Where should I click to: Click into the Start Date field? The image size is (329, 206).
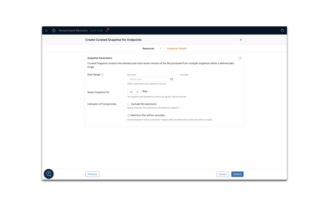tap(147, 79)
